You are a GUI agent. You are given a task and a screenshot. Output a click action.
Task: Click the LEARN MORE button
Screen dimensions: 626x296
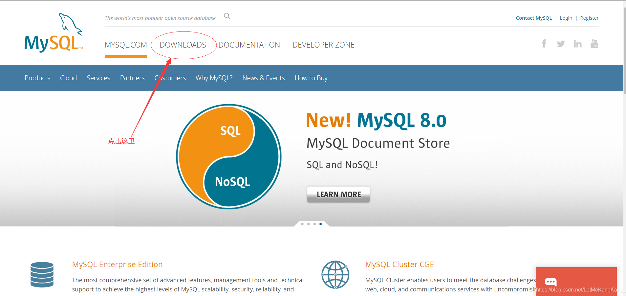coord(338,194)
